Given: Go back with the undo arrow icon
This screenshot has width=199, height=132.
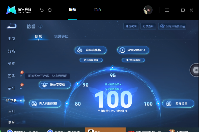Looking at the screenshot, I should pyautogui.click(x=42, y=10).
